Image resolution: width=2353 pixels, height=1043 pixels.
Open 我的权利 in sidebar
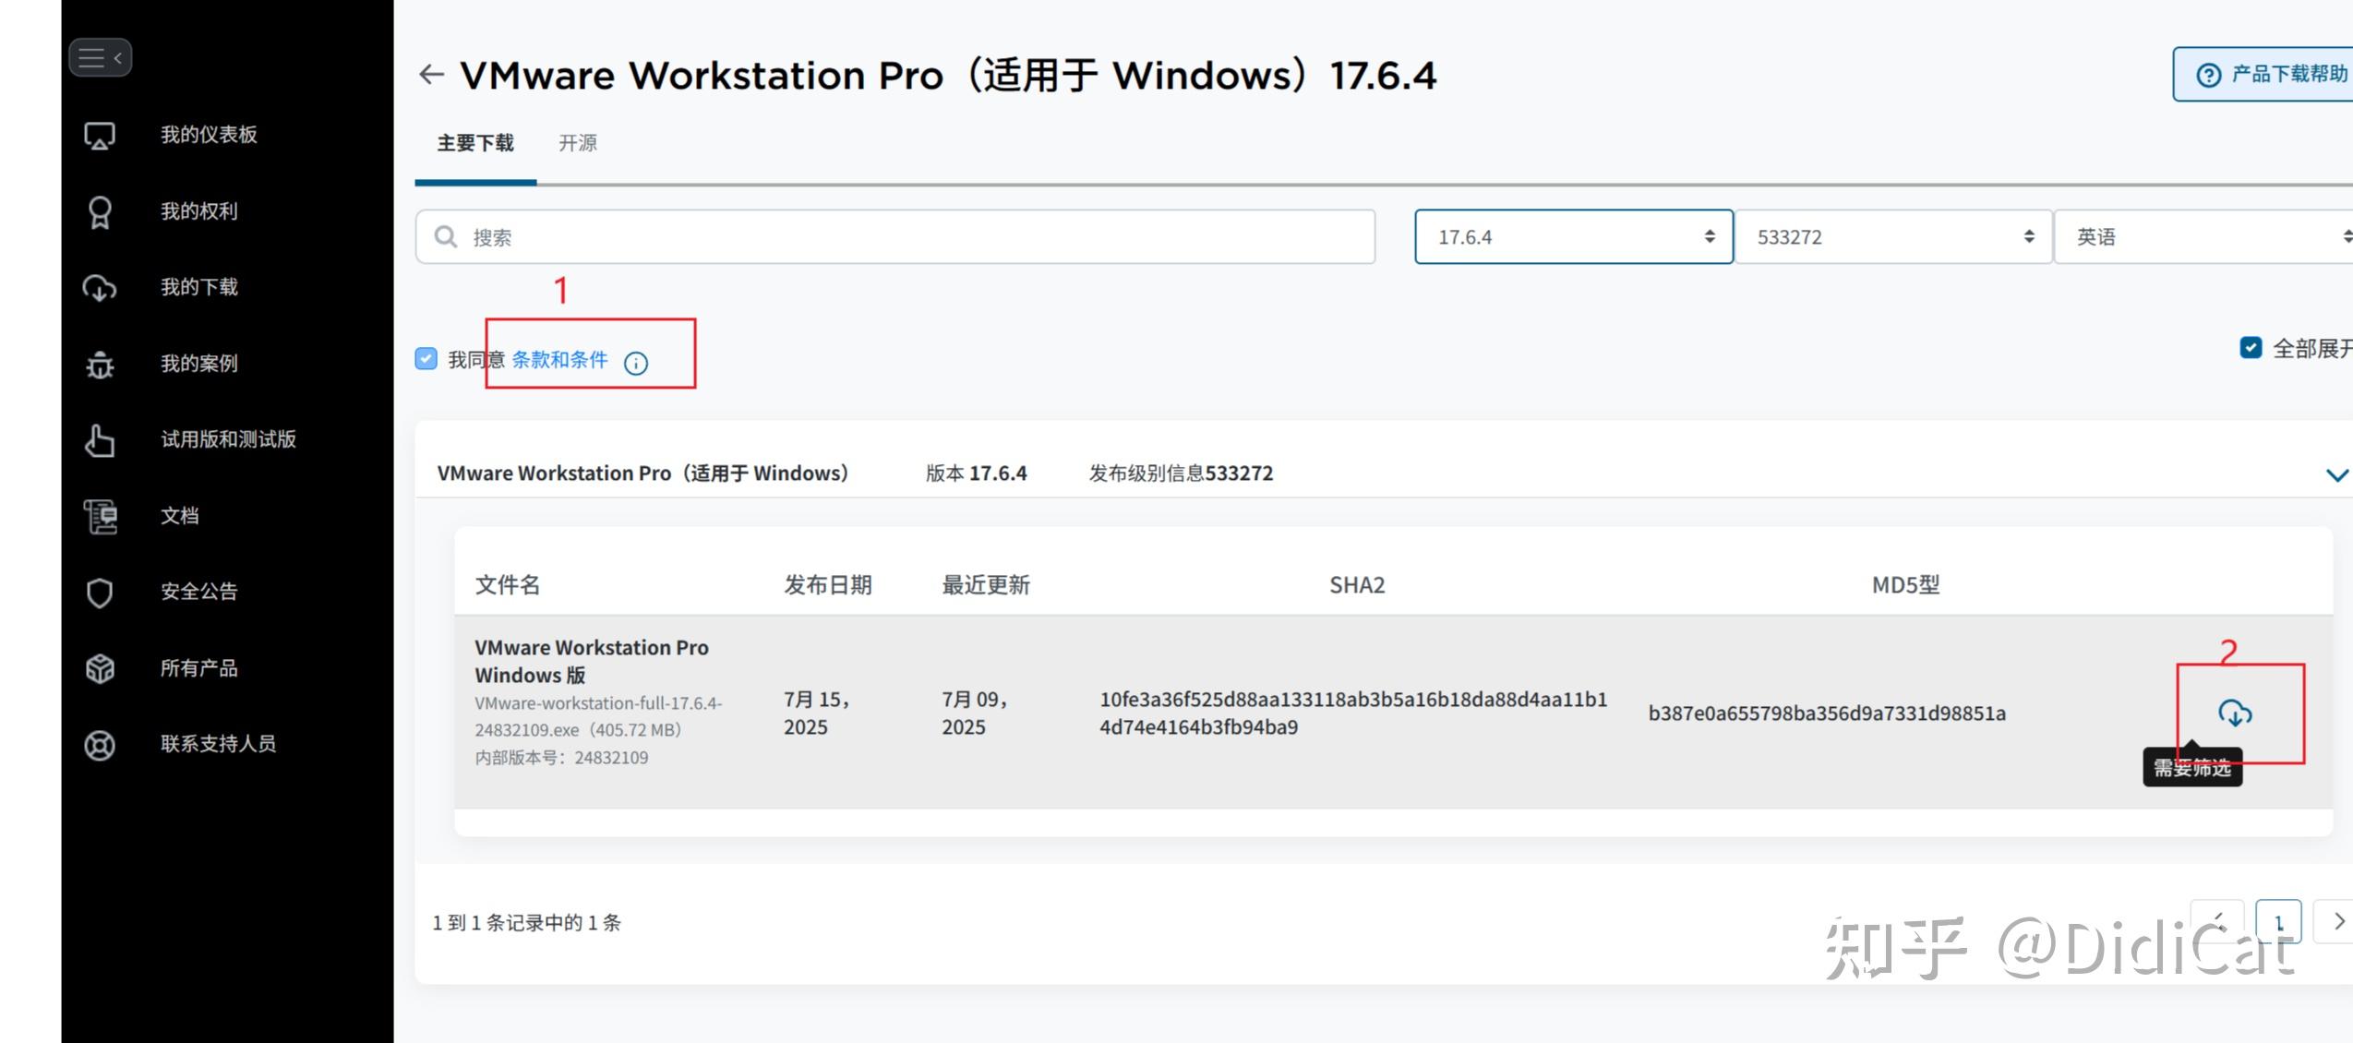tap(199, 211)
